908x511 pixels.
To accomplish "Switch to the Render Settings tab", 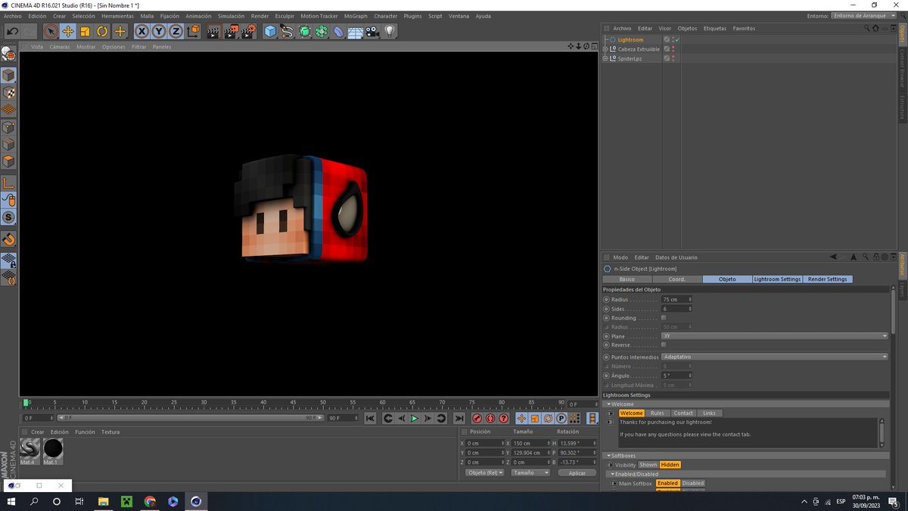I will pos(827,279).
